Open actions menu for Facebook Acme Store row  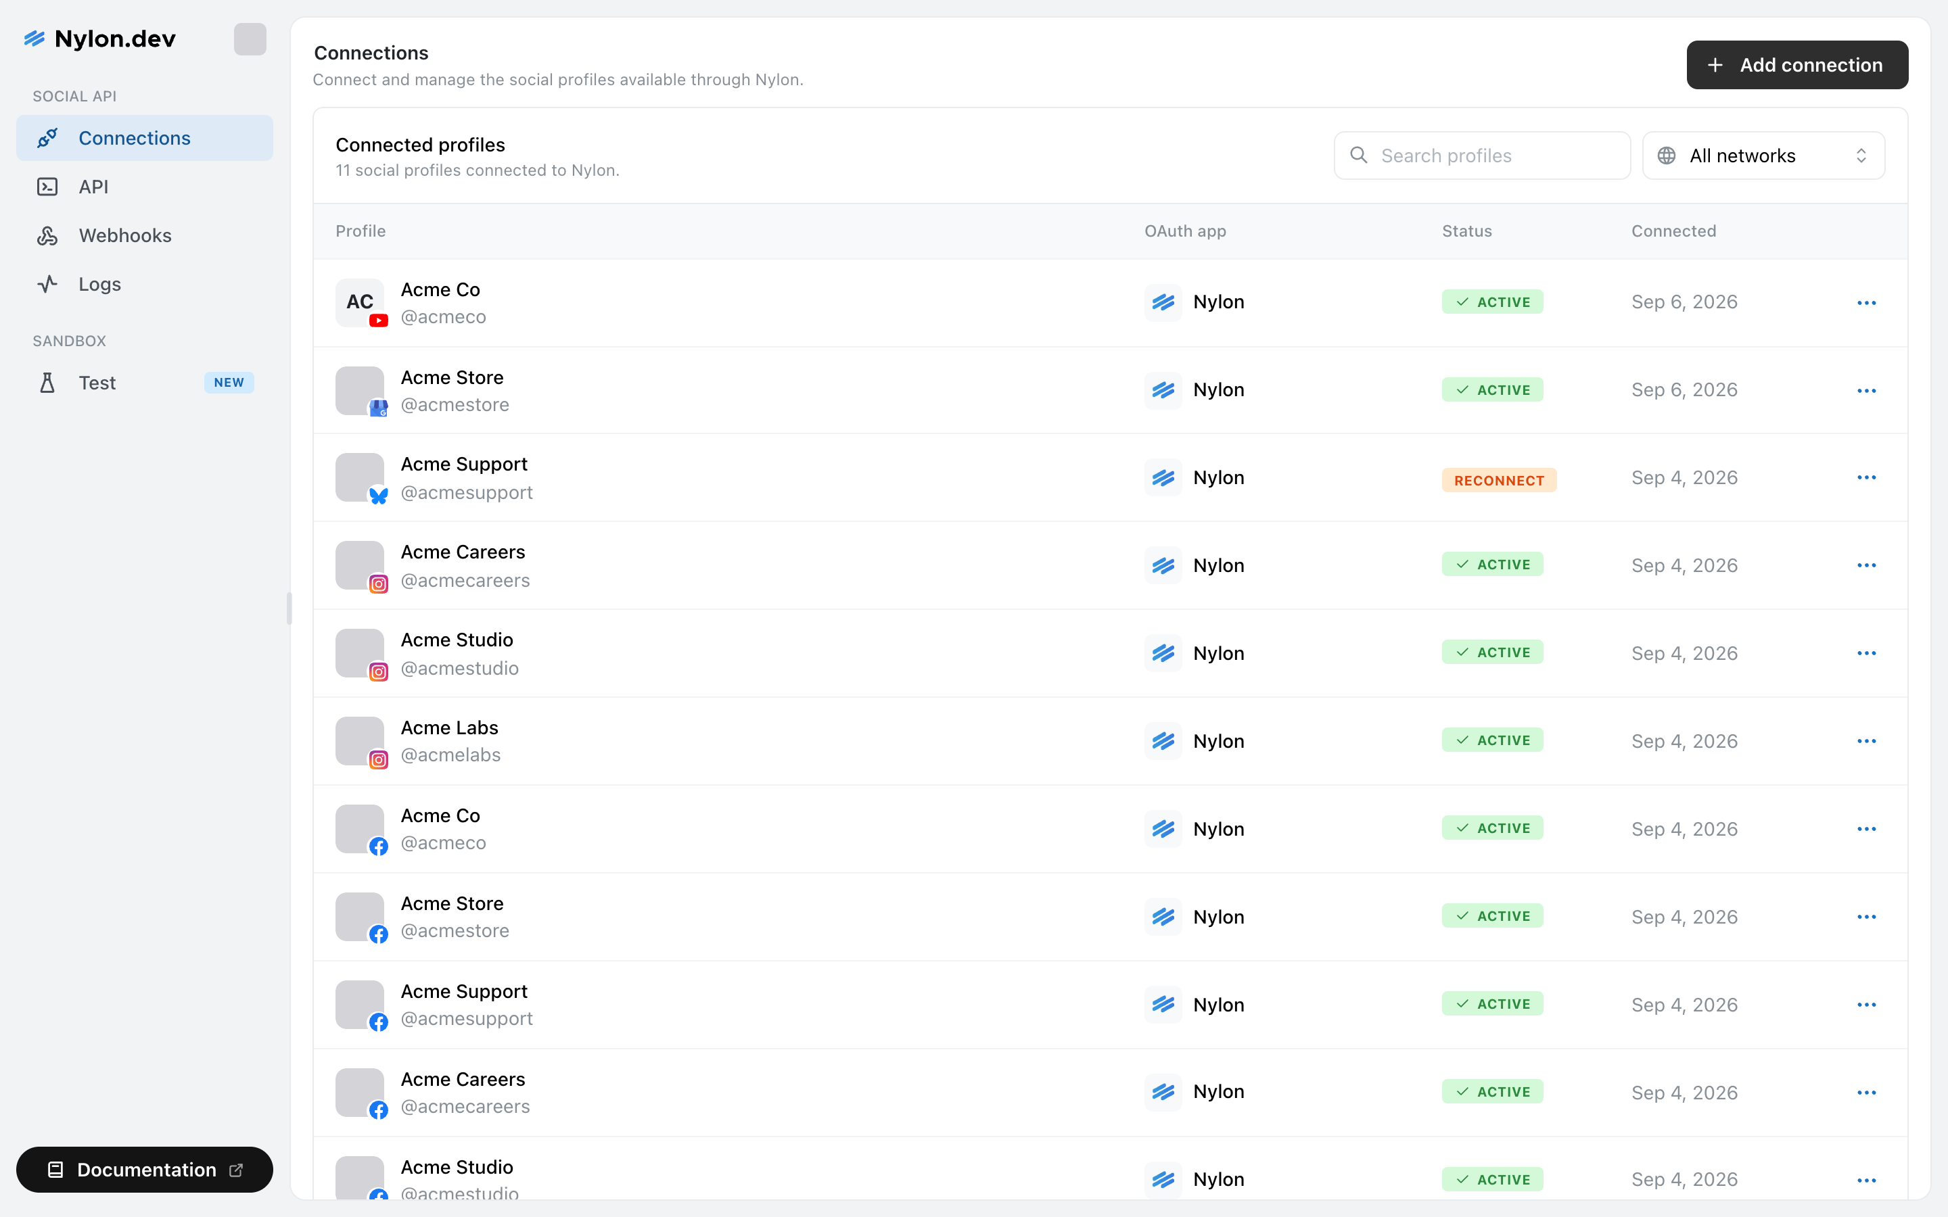point(1866,917)
